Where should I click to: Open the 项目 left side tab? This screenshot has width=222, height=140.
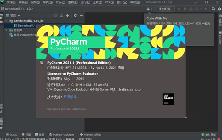pyautogui.click(x=2, y=18)
